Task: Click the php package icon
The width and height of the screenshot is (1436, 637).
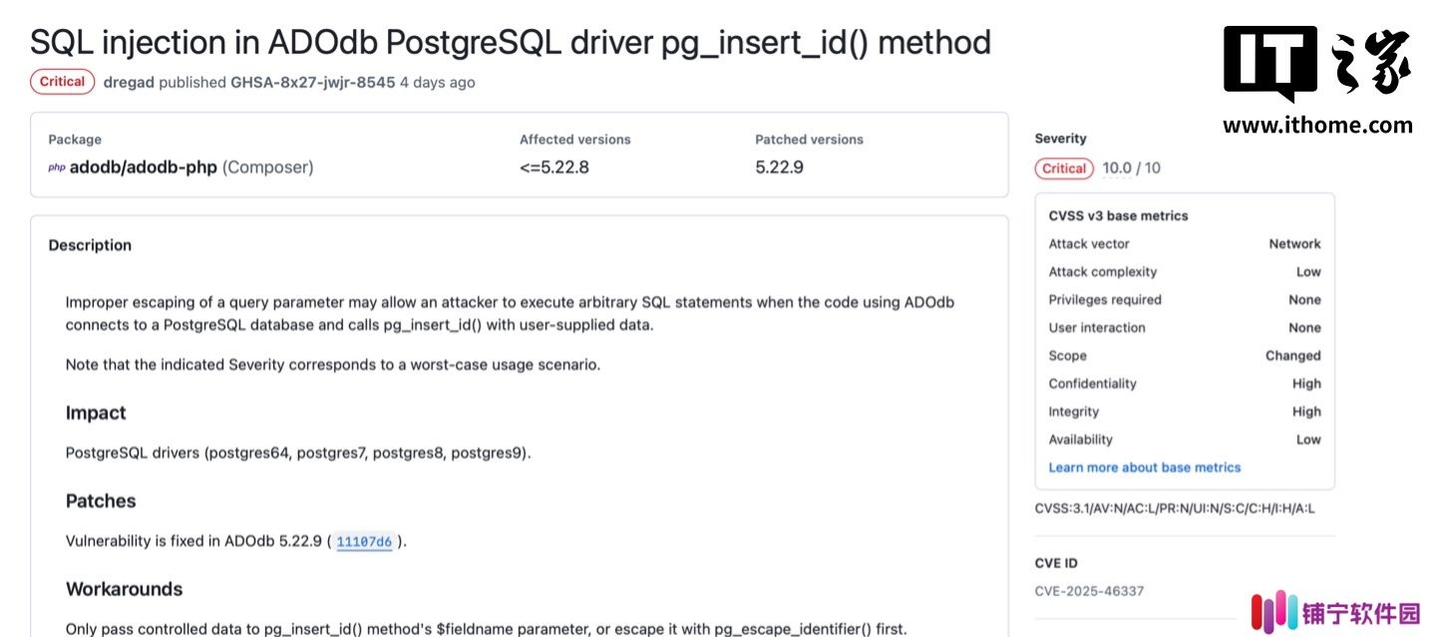Action: [57, 167]
